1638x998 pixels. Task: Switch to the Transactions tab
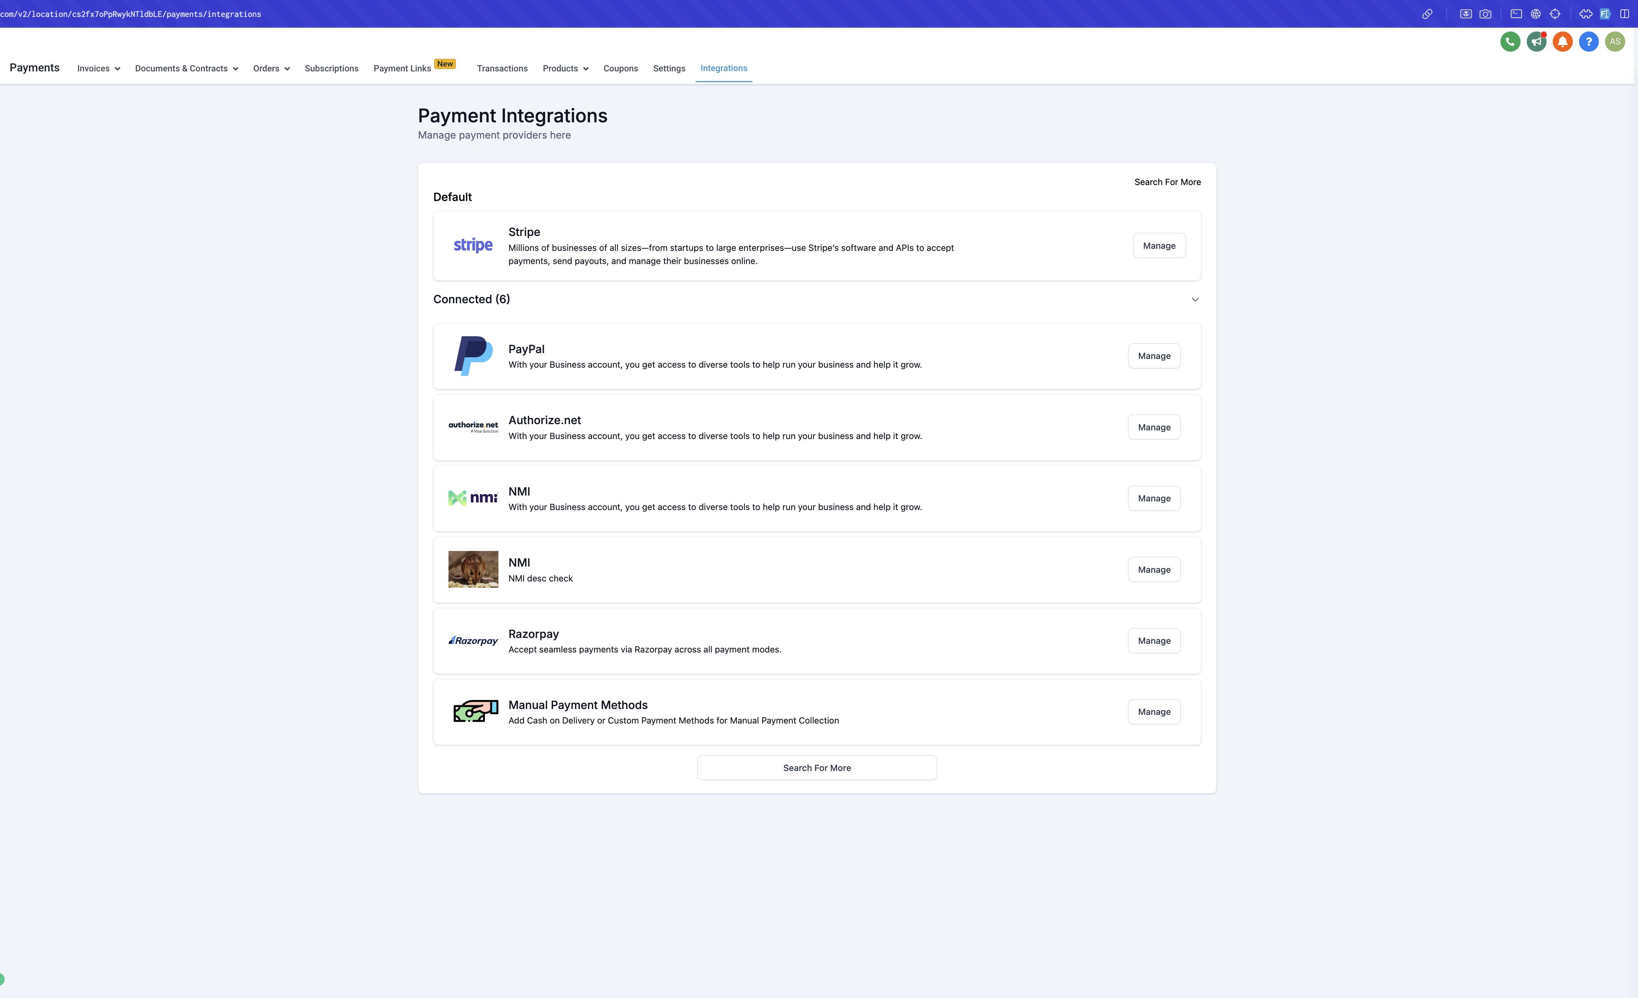pyautogui.click(x=502, y=68)
